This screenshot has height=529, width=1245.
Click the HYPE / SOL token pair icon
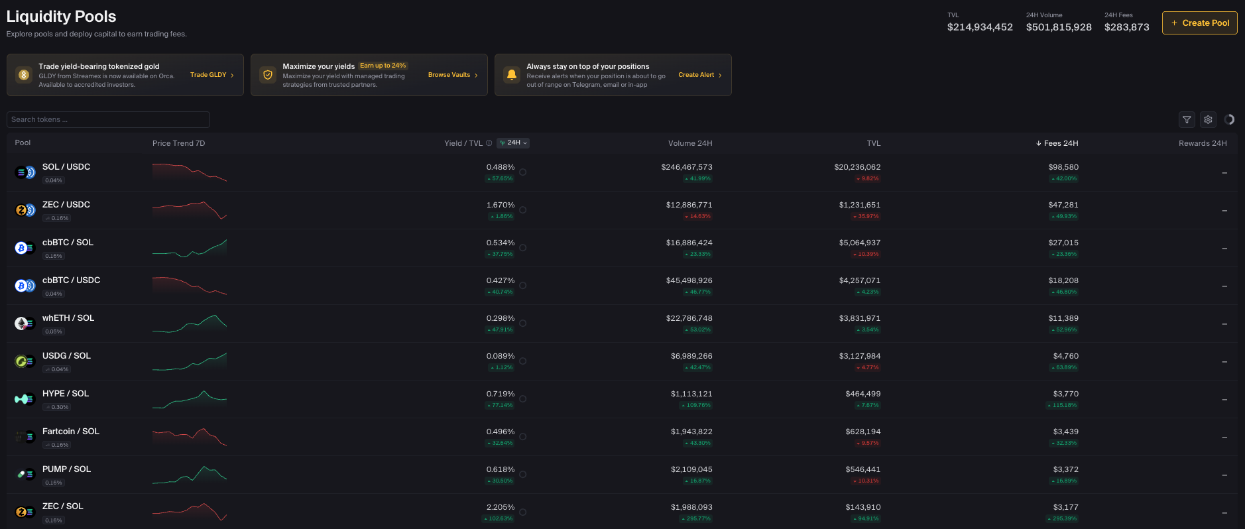pyautogui.click(x=25, y=399)
